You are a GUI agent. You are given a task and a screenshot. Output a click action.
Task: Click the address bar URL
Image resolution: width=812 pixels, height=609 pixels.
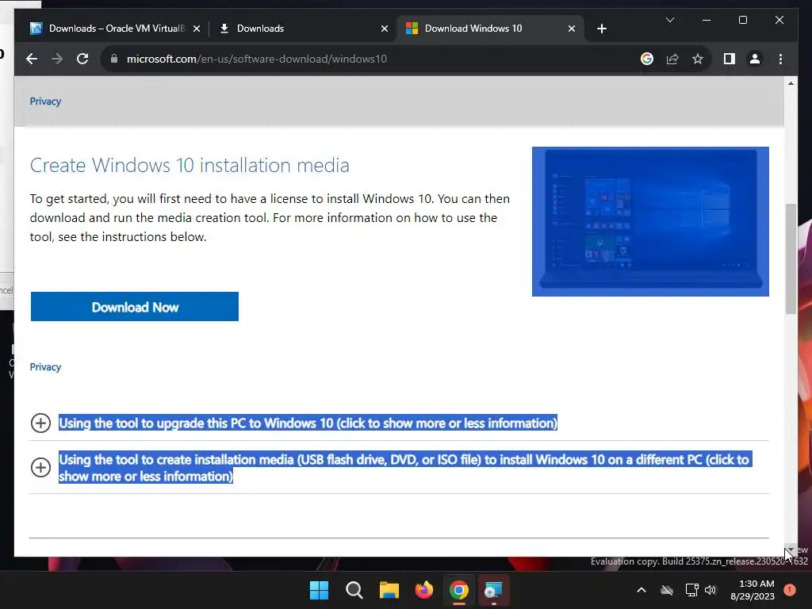pos(257,59)
